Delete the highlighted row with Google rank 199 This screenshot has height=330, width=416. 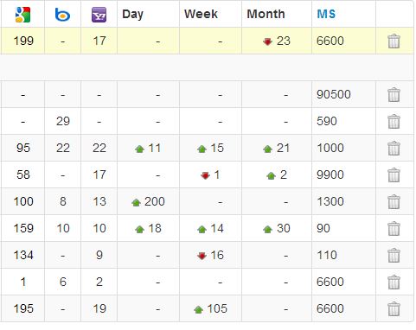coord(394,41)
